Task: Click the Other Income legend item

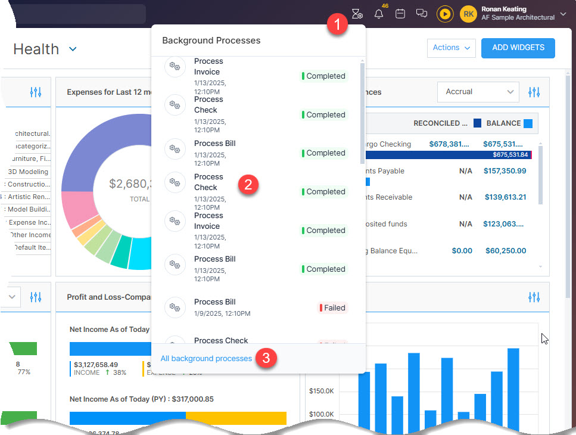Action: (30, 235)
